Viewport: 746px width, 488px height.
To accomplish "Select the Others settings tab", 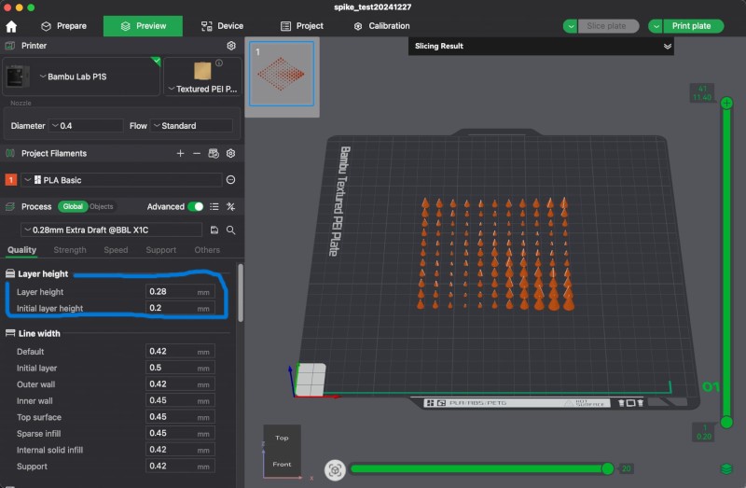I will tap(207, 250).
